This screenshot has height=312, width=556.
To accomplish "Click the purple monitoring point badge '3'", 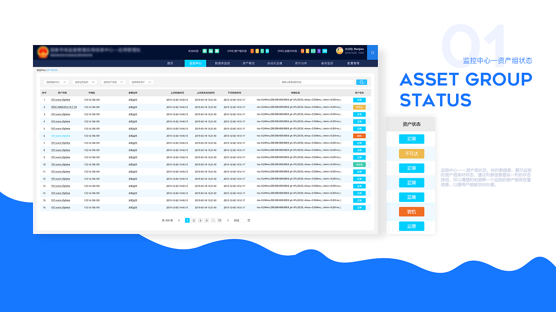I will (x=319, y=51).
